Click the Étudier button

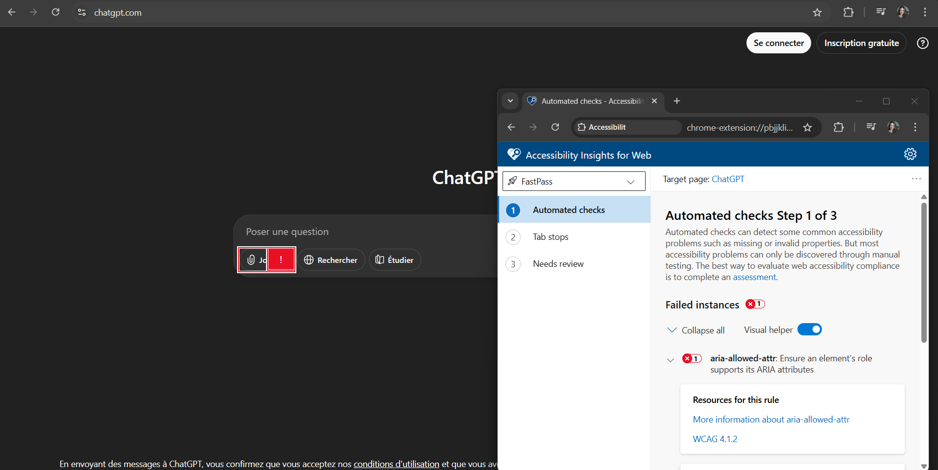[395, 260]
